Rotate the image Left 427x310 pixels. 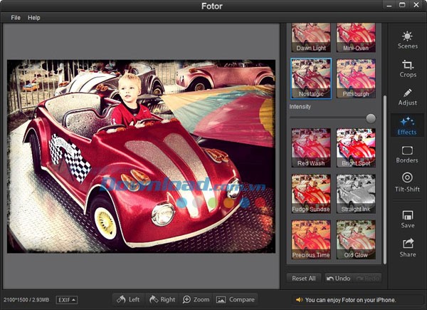click(x=129, y=299)
